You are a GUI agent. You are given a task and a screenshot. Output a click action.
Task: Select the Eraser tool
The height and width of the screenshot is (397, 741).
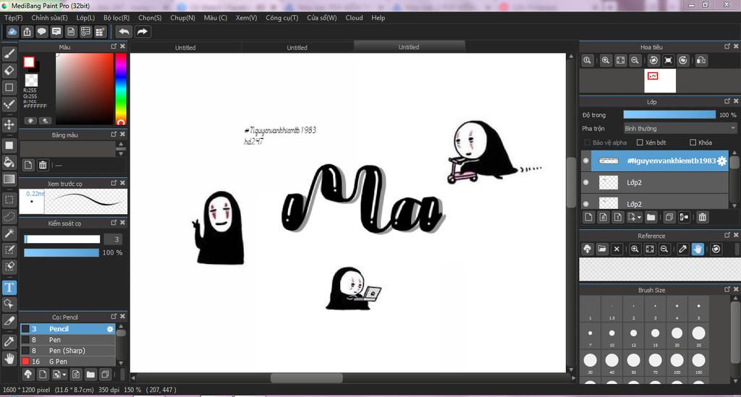9,71
